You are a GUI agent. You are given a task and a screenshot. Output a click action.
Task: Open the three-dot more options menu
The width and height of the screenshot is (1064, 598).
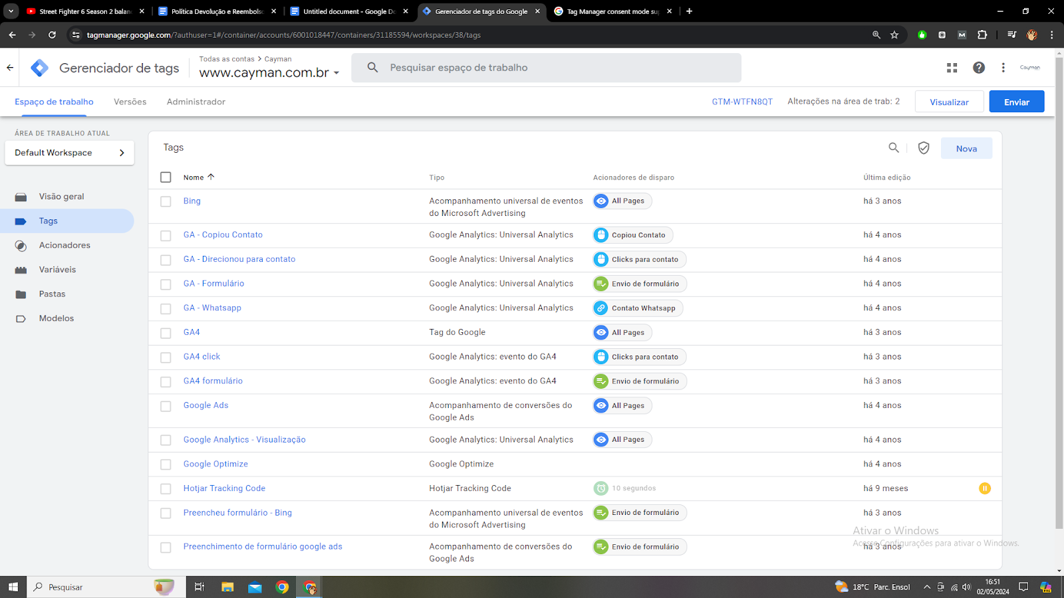click(x=1003, y=68)
